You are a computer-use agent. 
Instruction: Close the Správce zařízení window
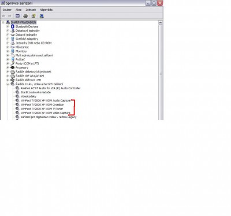point(160,3)
